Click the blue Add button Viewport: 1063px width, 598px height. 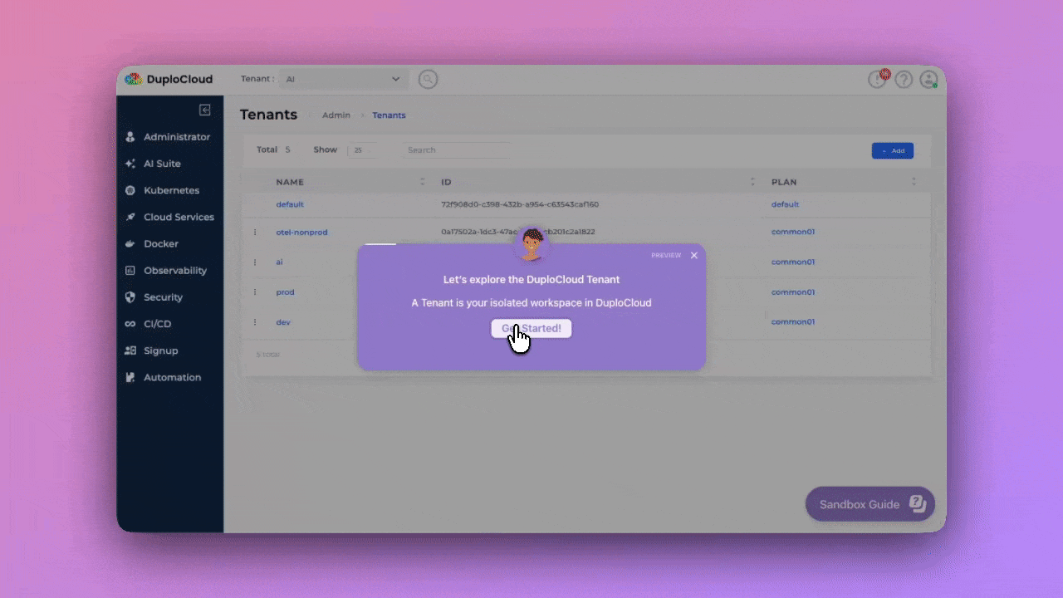pos(892,151)
